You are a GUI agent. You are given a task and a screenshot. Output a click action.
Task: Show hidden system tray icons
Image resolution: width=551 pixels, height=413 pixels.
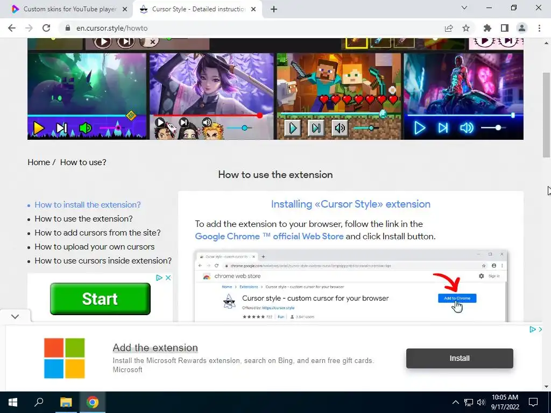point(455,402)
